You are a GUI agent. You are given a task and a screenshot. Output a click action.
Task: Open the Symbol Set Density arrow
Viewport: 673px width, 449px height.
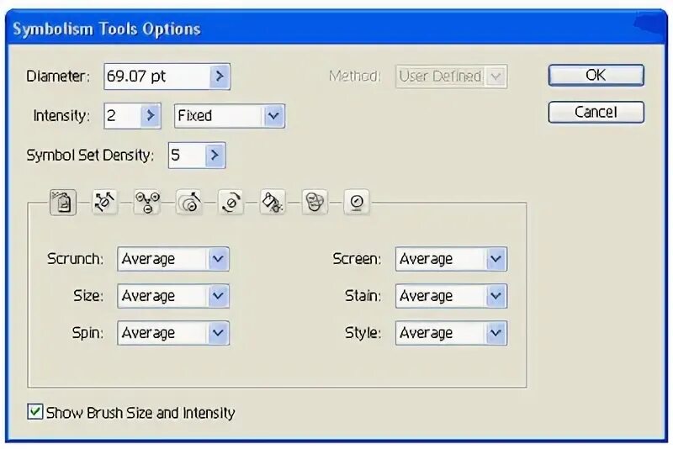click(x=215, y=155)
